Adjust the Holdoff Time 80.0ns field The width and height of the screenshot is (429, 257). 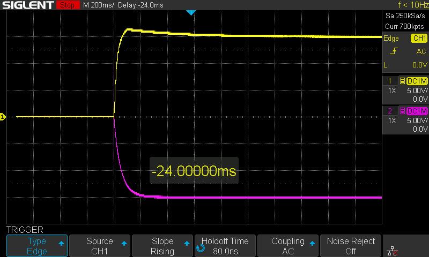pyautogui.click(x=225, y=246)
